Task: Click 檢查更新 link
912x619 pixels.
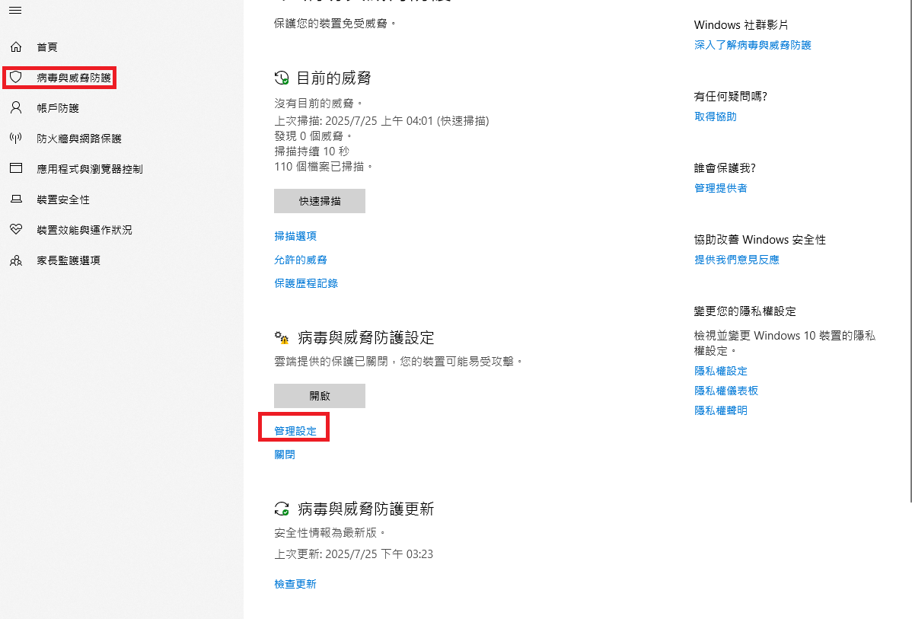Action: pos(295,583)
